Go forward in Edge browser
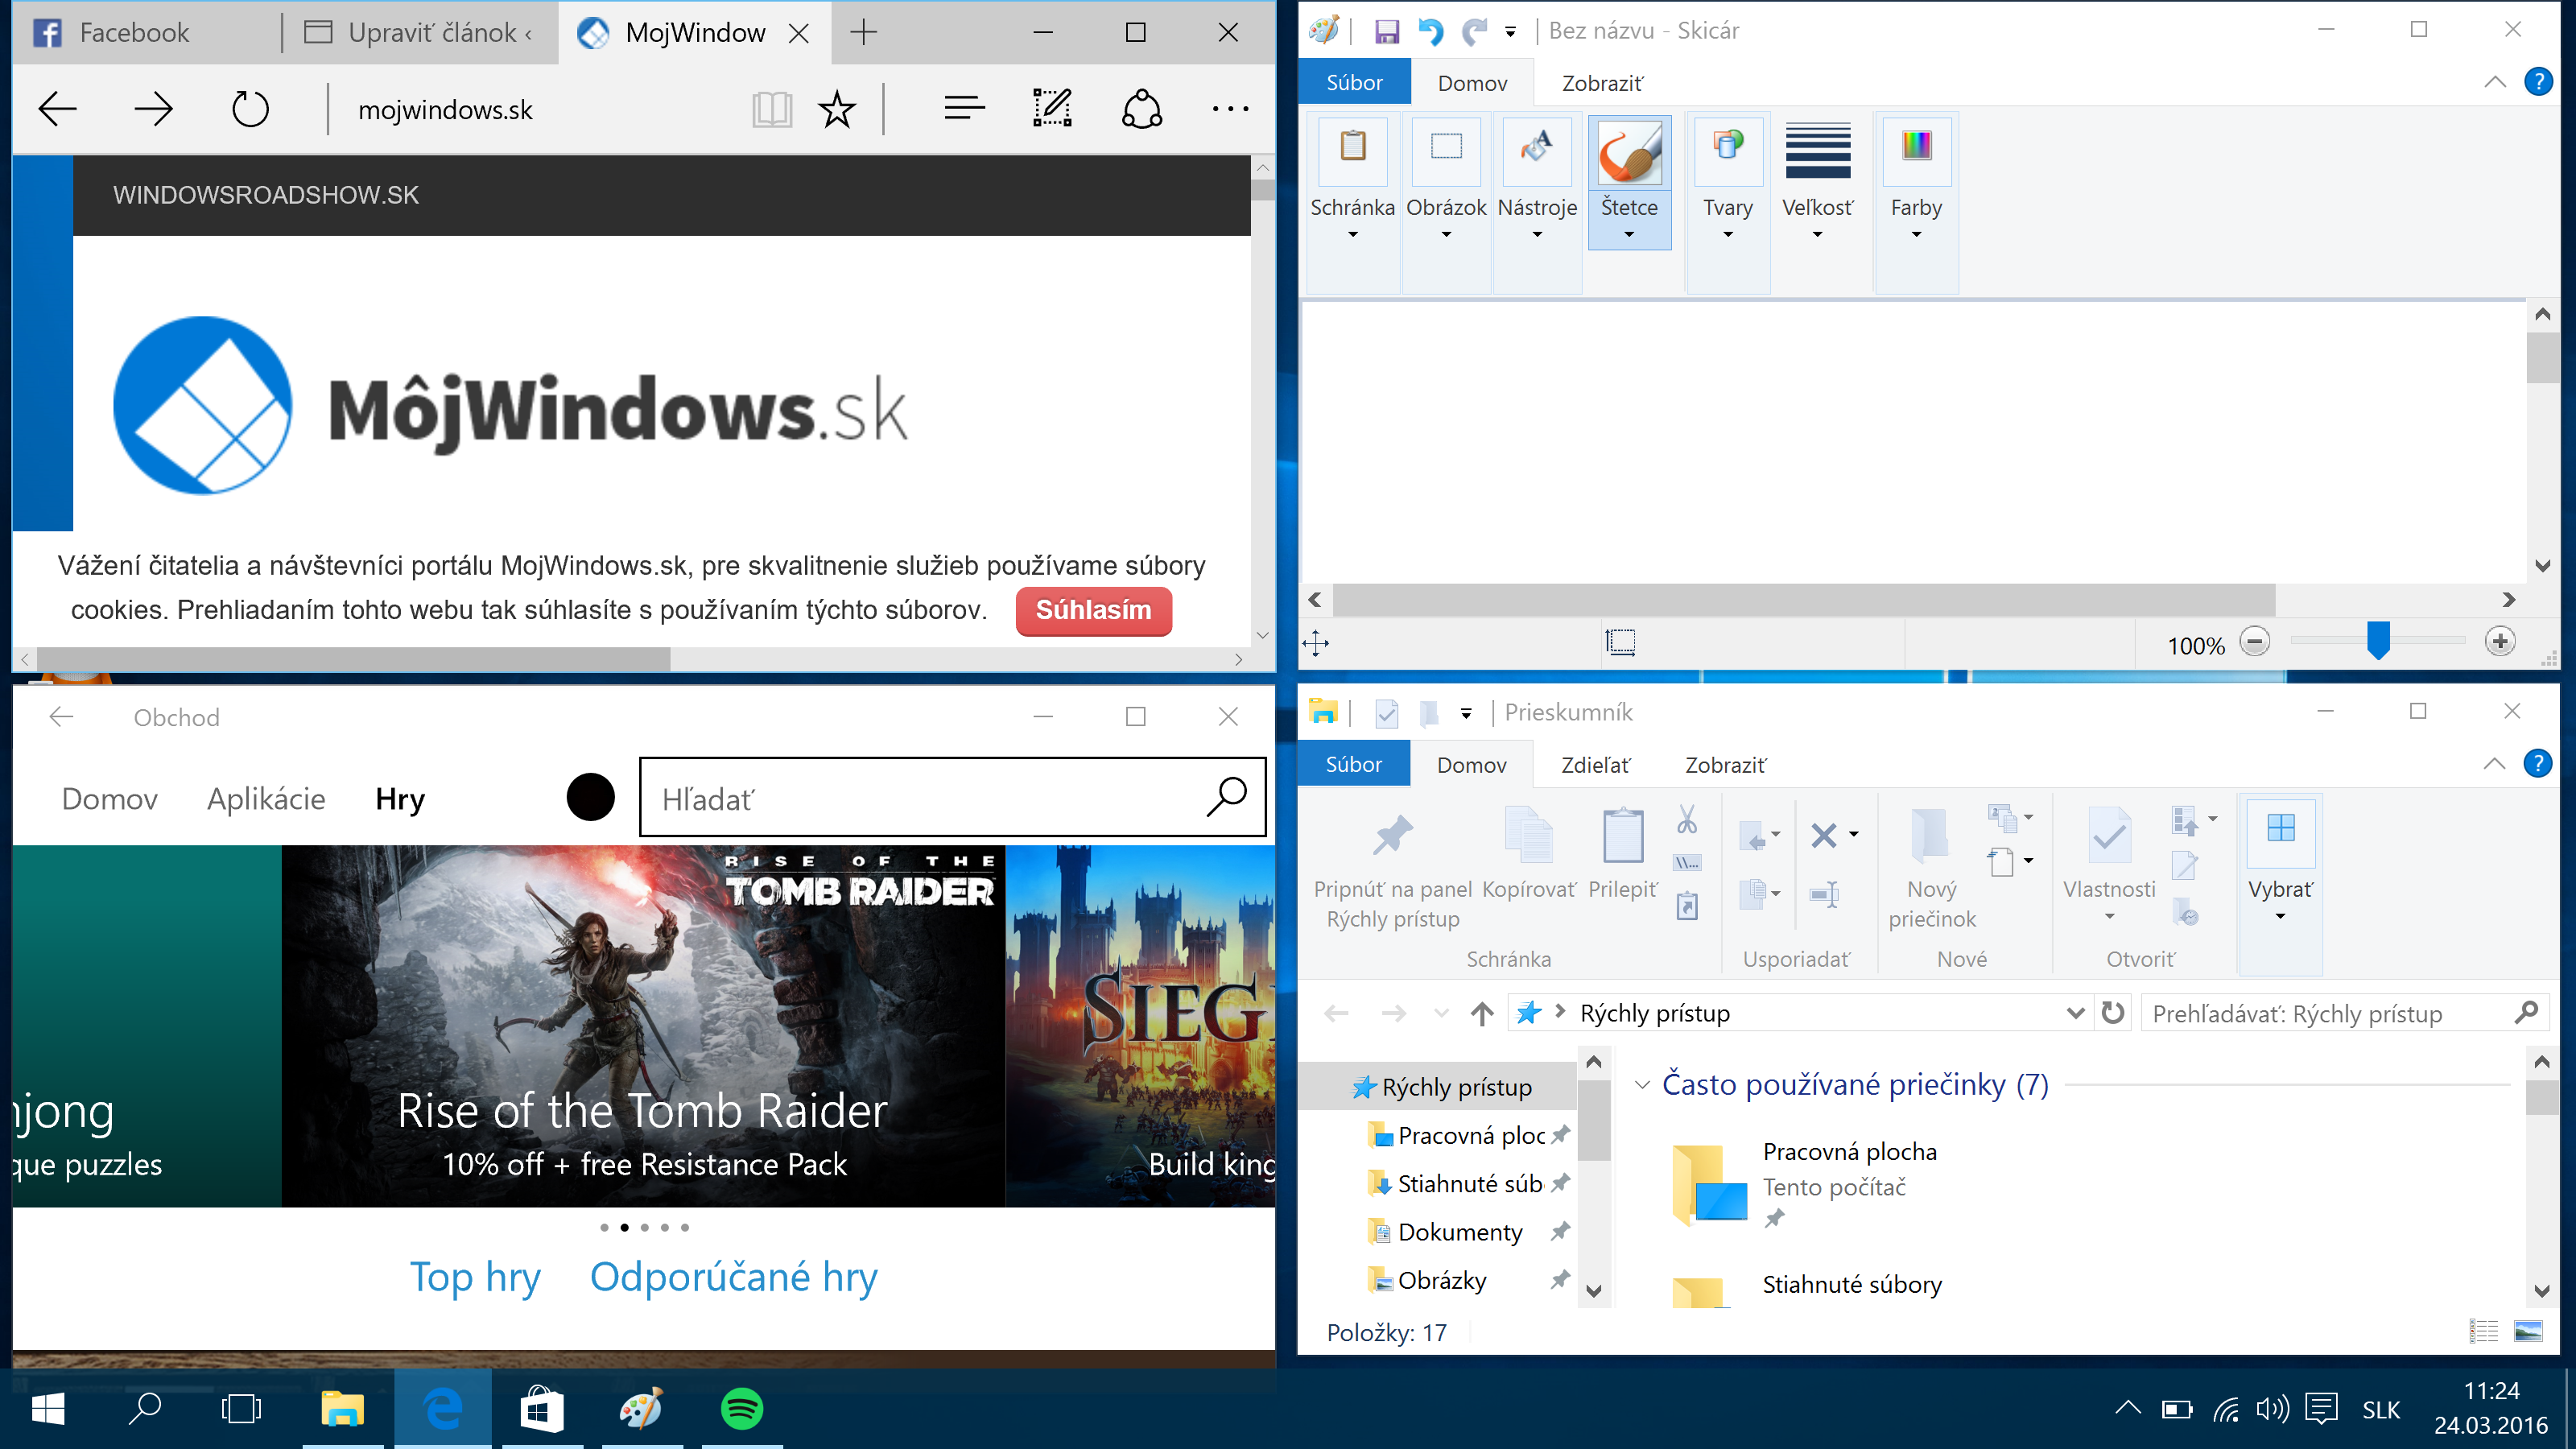Viewport: 2576px width, 1449px height. pos(153,108)
